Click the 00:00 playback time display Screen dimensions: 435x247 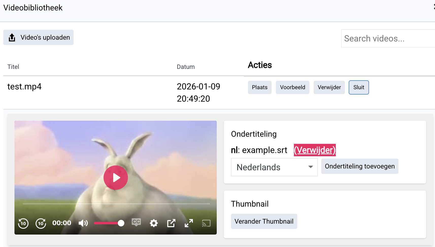(62, 223)
